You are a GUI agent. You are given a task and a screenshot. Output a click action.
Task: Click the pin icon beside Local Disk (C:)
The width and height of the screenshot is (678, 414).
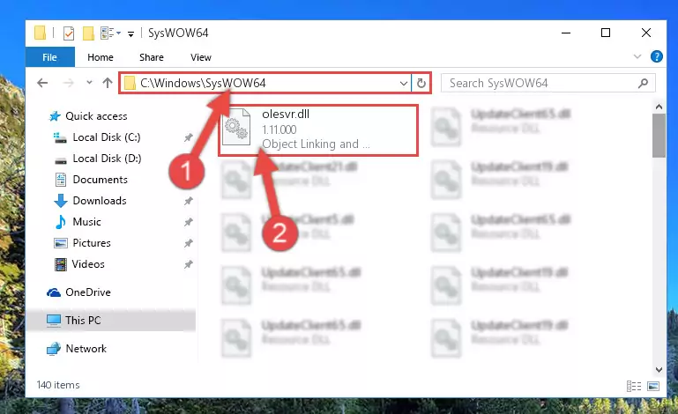tap(188, 137)
